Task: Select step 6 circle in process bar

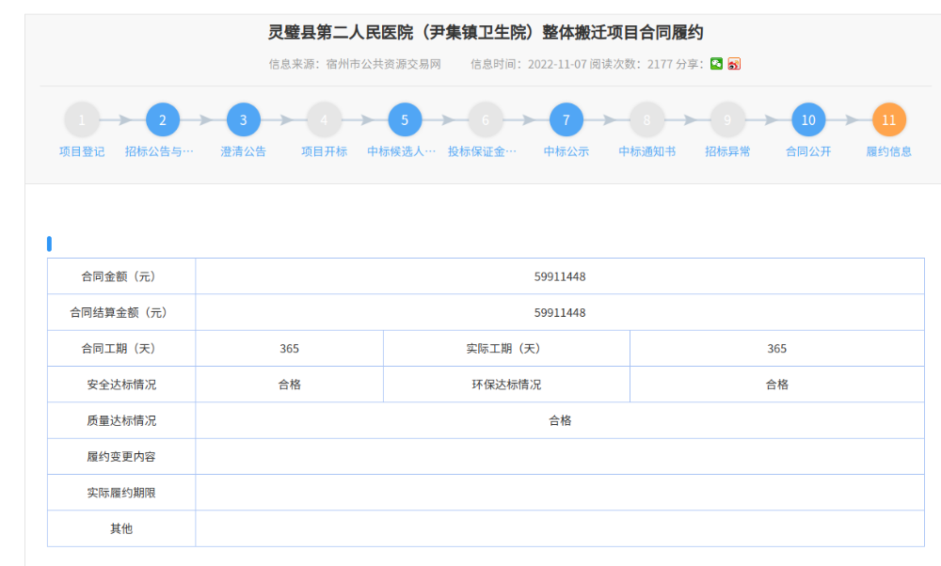Action: (486, 120)
